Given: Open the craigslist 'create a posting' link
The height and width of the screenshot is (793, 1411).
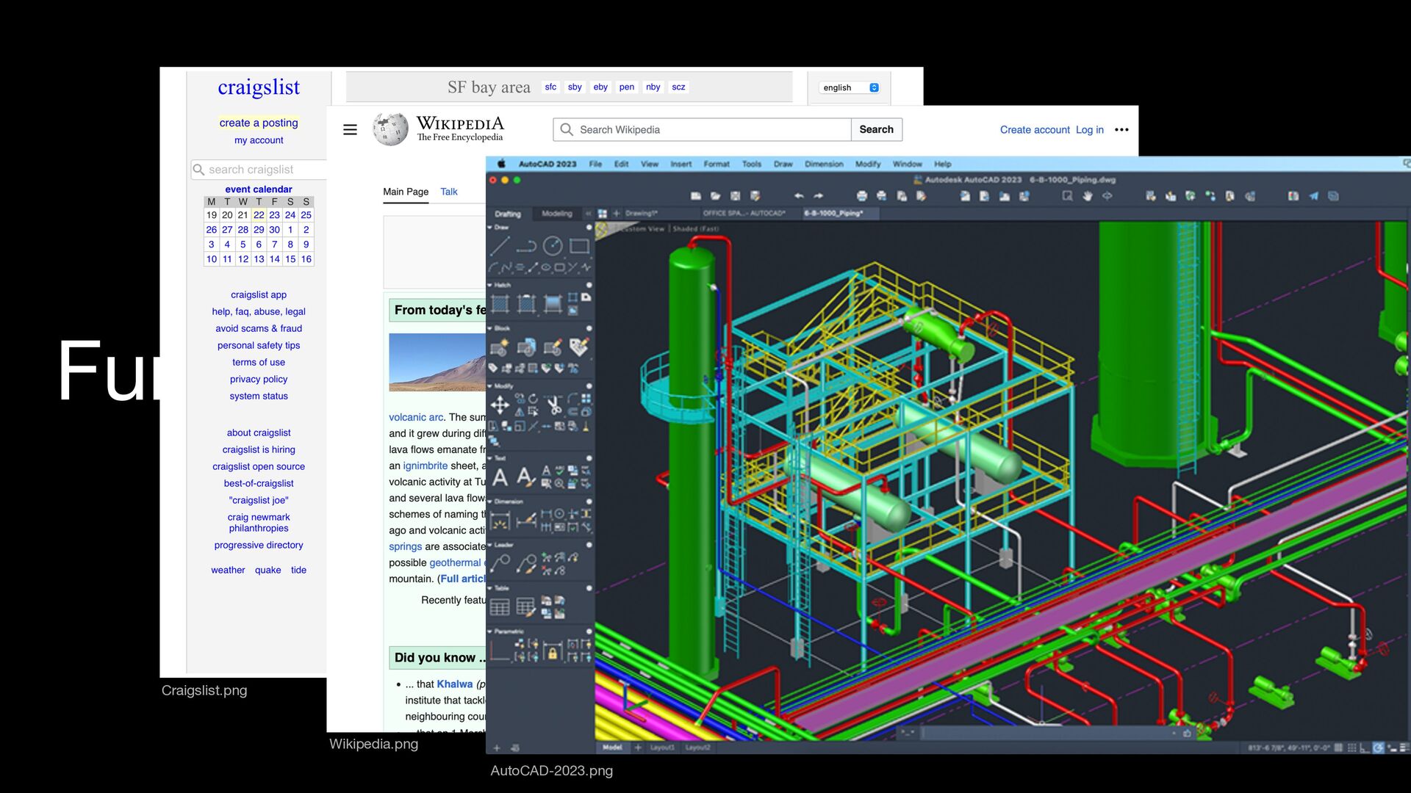Looking at the screenshot, I should pyautogui.click(x=259, y=123).
